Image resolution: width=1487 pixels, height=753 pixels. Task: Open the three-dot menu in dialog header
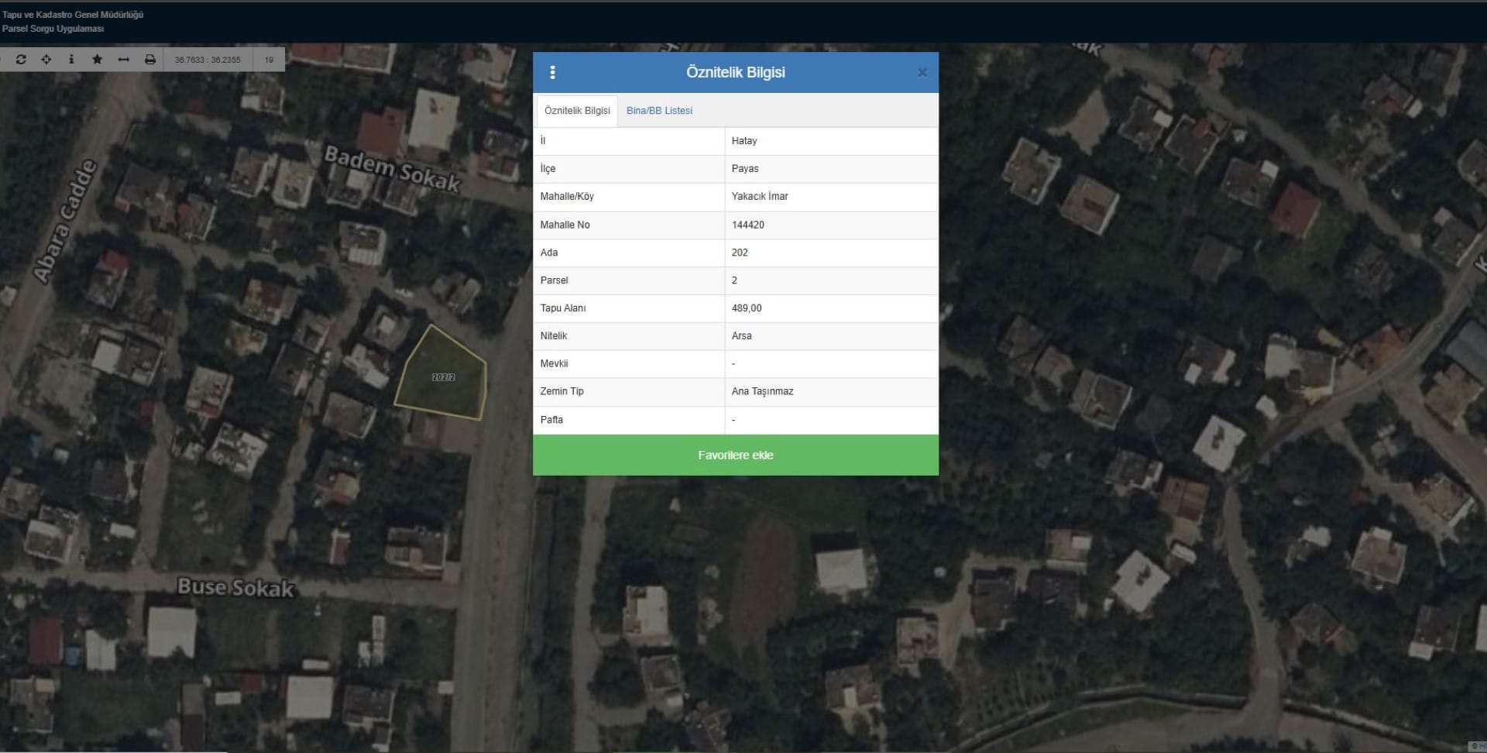(x=552, y=72)
